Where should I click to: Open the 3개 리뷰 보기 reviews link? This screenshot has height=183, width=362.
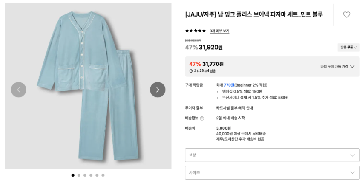pos(219,31)
